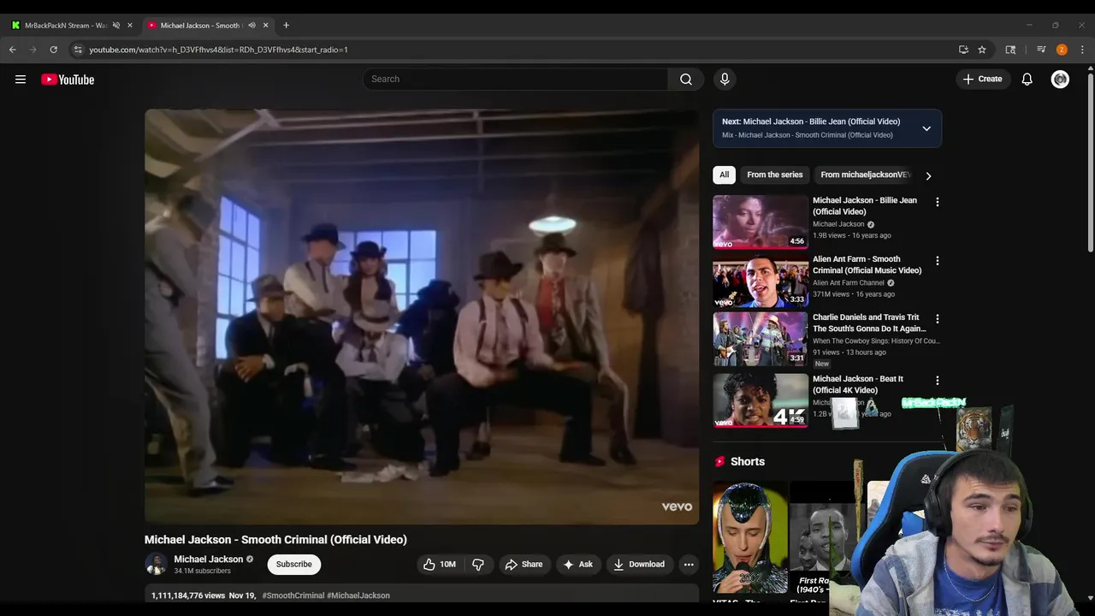Screen dimensions: 1095x616
Task: Click the browser address bar URL
Action: click(218, 50)
